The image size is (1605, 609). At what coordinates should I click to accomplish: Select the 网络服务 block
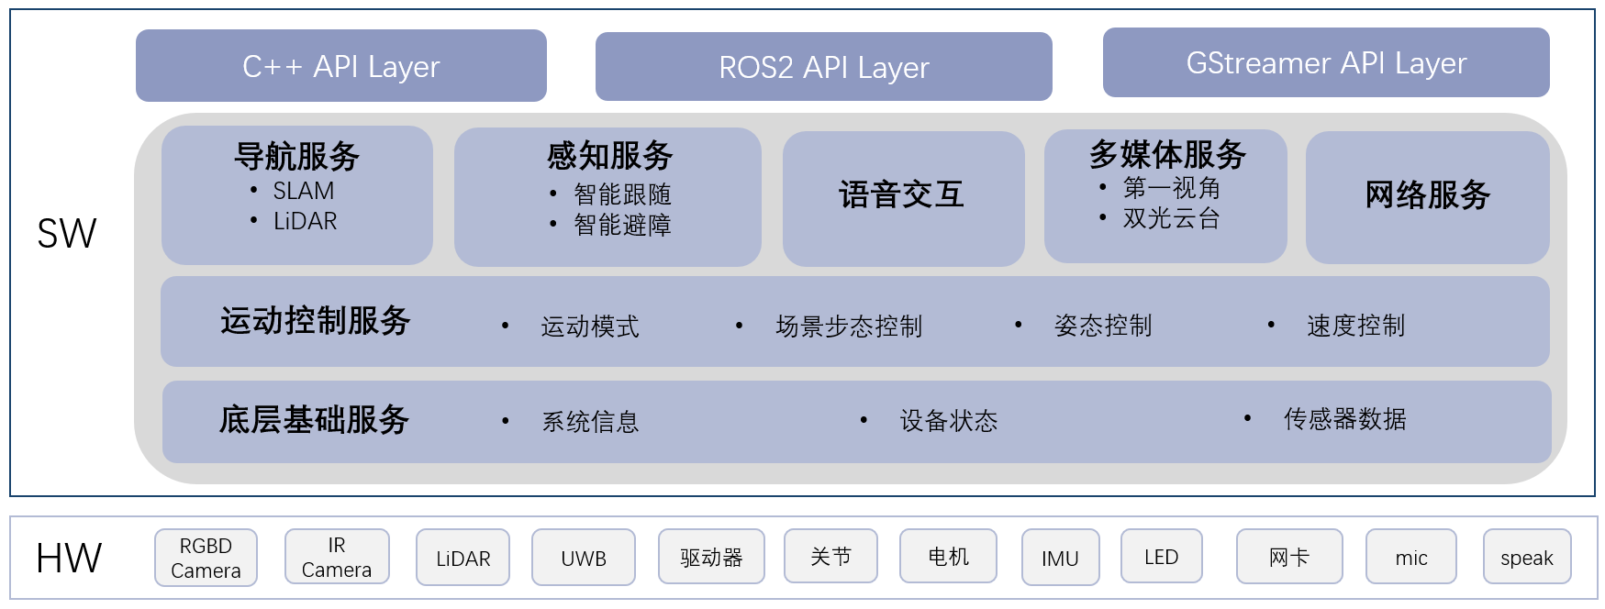tap(1427, 197)
